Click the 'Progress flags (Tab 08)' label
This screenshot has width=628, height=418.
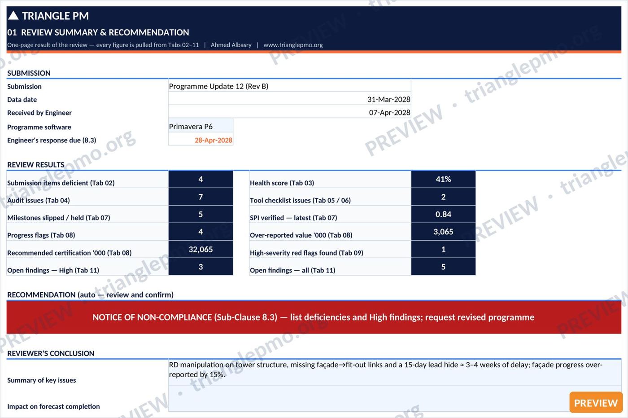41,235
